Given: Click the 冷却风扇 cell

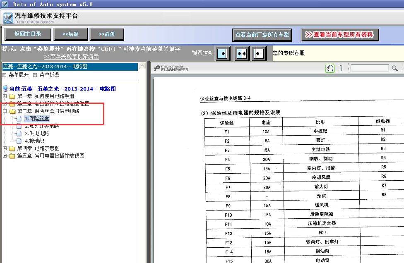Looking at the screenshot, I should click(x=321, y=177).
